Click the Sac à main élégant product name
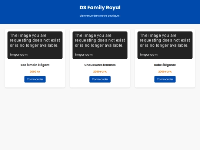 point(35,65)
